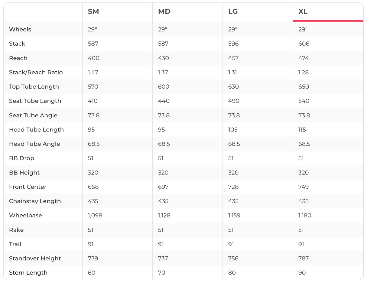Click the LG stack value 596
Screen dimensions: 367x283
[233, 44]
